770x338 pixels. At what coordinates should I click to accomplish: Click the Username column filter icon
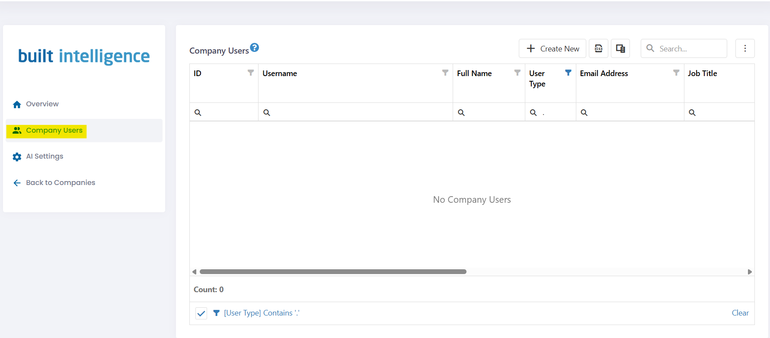click(x=445, y=73)
